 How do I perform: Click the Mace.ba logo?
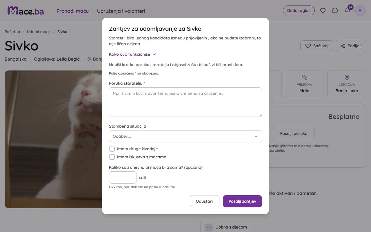point(26,11)
